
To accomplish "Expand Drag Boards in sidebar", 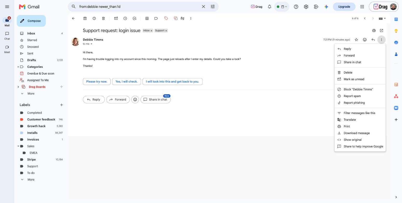I will tap(18, 87).
